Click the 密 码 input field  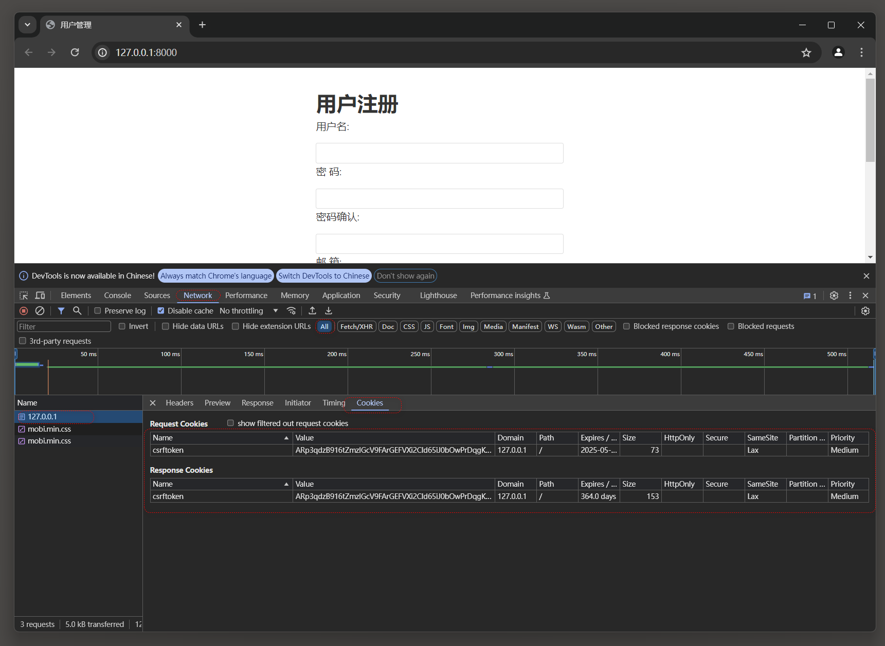[x=439, y=198]
